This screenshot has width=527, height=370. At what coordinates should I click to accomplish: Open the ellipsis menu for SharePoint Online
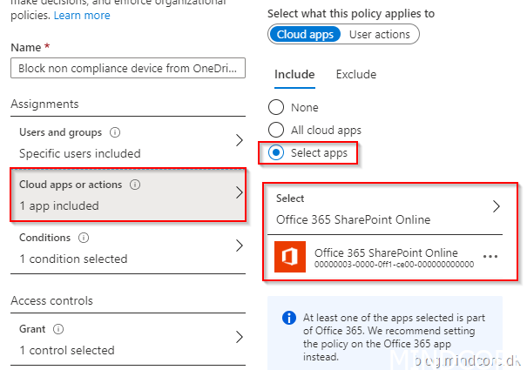(490, 258)
